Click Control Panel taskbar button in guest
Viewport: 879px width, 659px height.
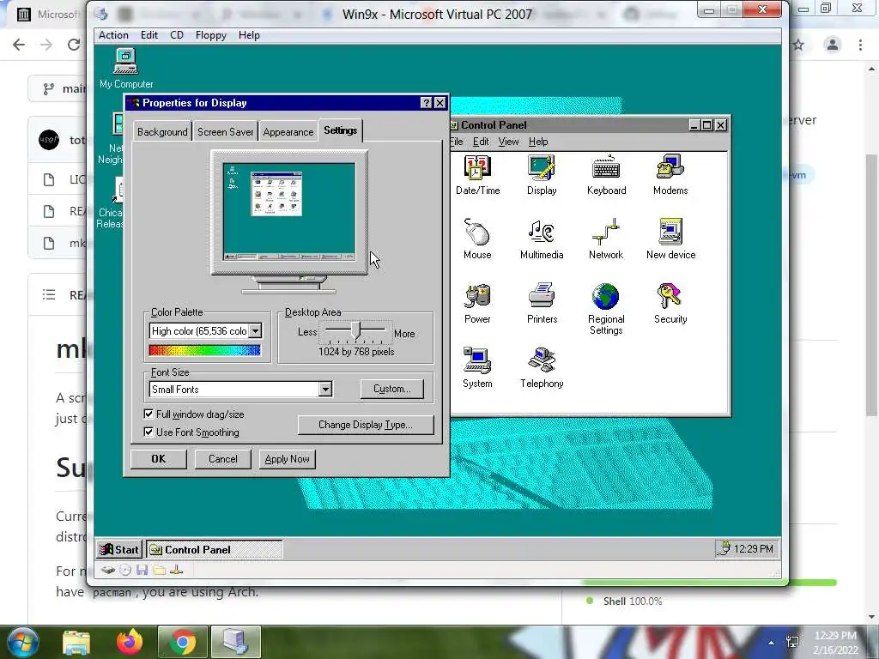pyautogui.click(x=215, y=550)
